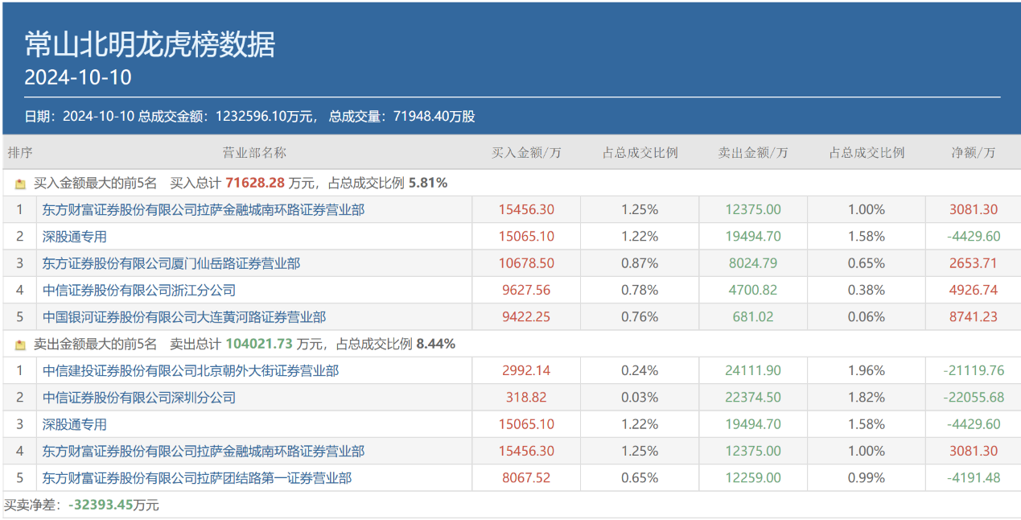1021x520 pixels.
Task: Open 中信证券浙江分公司 link
Action: pyautogui.click(x=138, y=290)
